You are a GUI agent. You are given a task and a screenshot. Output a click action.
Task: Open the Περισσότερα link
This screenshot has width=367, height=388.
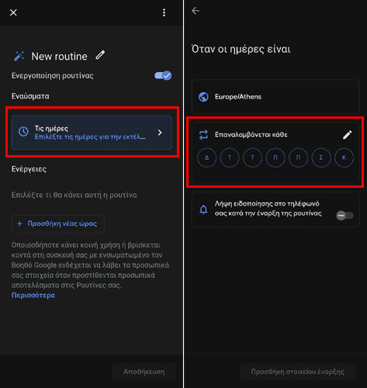pyautogui.click(x=33, y=296)
